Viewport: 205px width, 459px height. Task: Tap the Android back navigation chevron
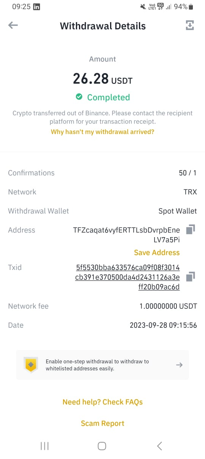point(160,446)
